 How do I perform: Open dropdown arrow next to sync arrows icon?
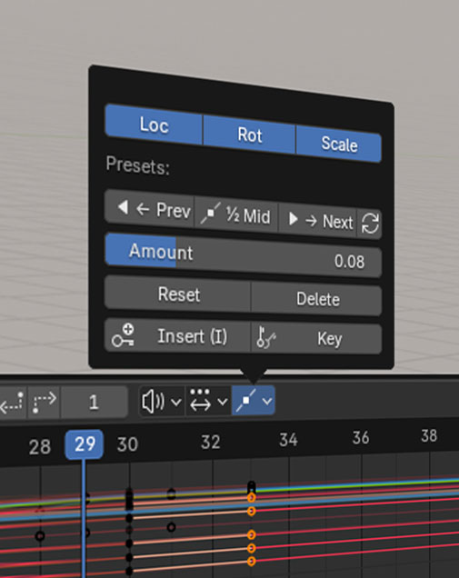(x=223, y=401)
